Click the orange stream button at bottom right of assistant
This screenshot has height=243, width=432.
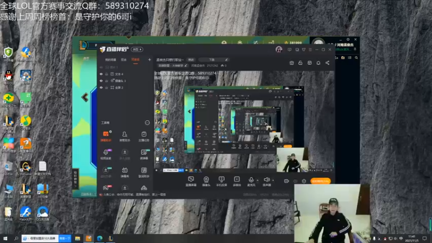[320, 181]
